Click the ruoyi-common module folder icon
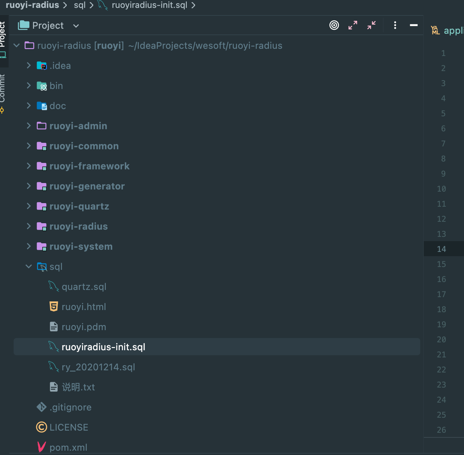Viewport: 464px width, 455px height. [42, 146]
